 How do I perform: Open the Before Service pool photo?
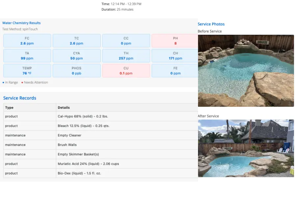tap(246, 71)
